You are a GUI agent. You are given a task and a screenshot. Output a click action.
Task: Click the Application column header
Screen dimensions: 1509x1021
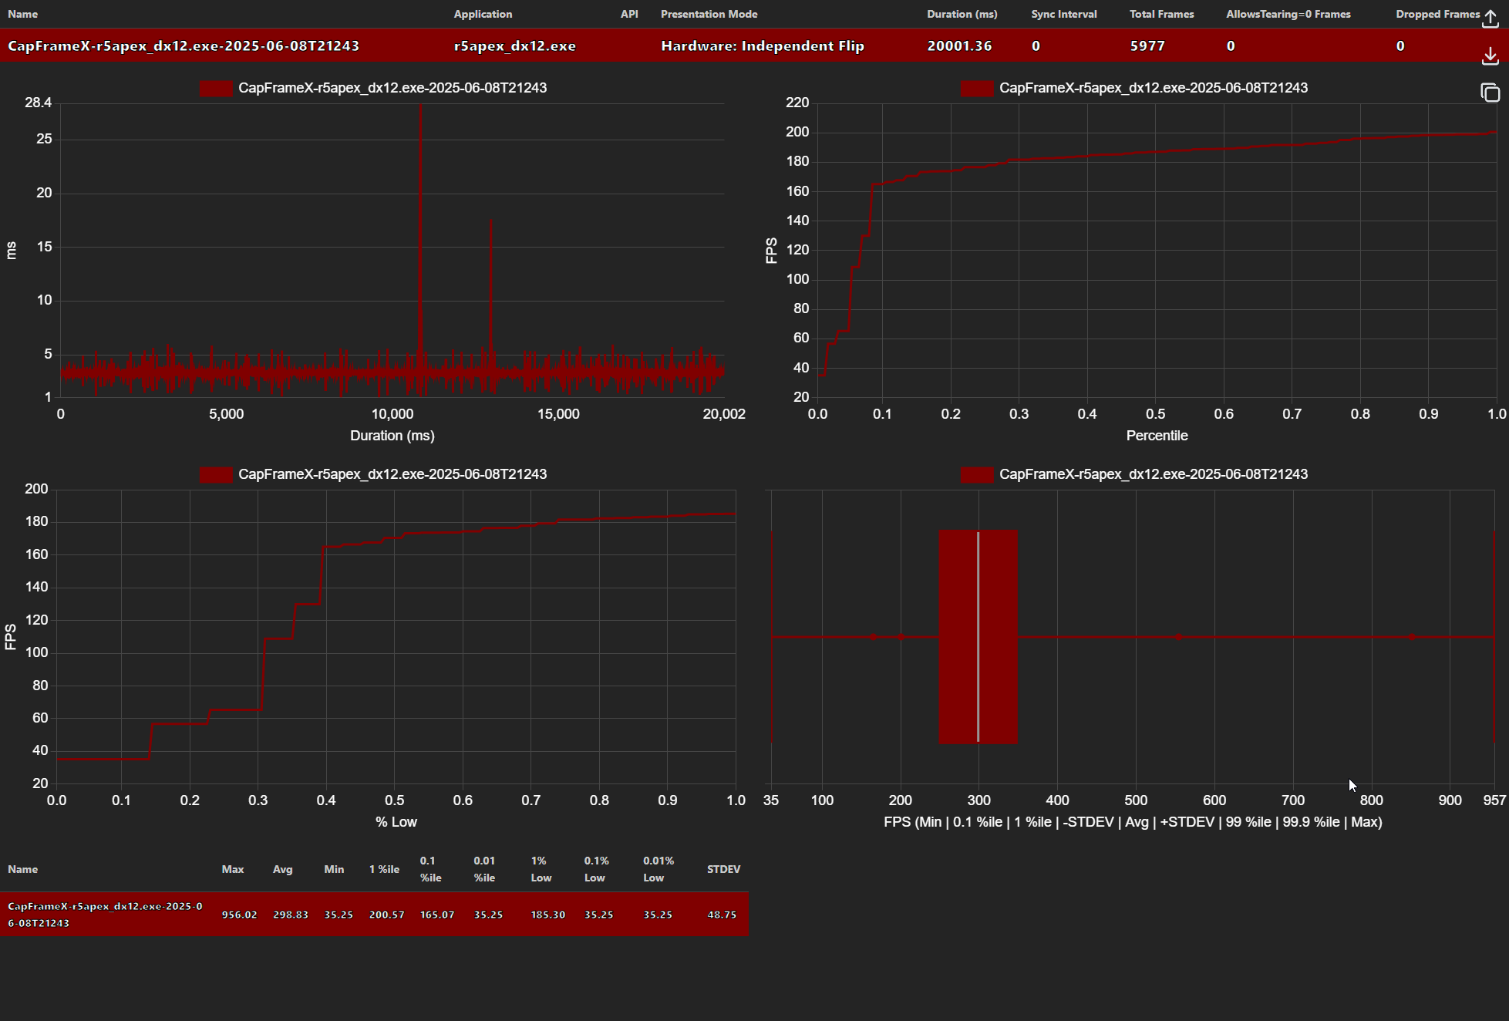pyautogui.click(x=483, y=14)
